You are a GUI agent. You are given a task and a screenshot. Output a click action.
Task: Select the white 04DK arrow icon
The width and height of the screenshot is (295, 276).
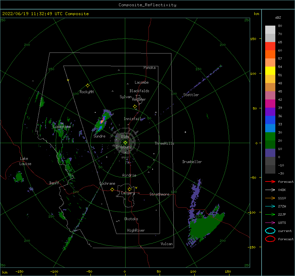pyautogui.click(x=270, y=190)
